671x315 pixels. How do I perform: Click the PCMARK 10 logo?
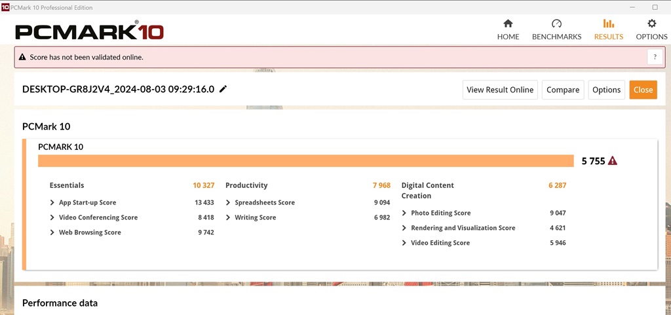89,31
